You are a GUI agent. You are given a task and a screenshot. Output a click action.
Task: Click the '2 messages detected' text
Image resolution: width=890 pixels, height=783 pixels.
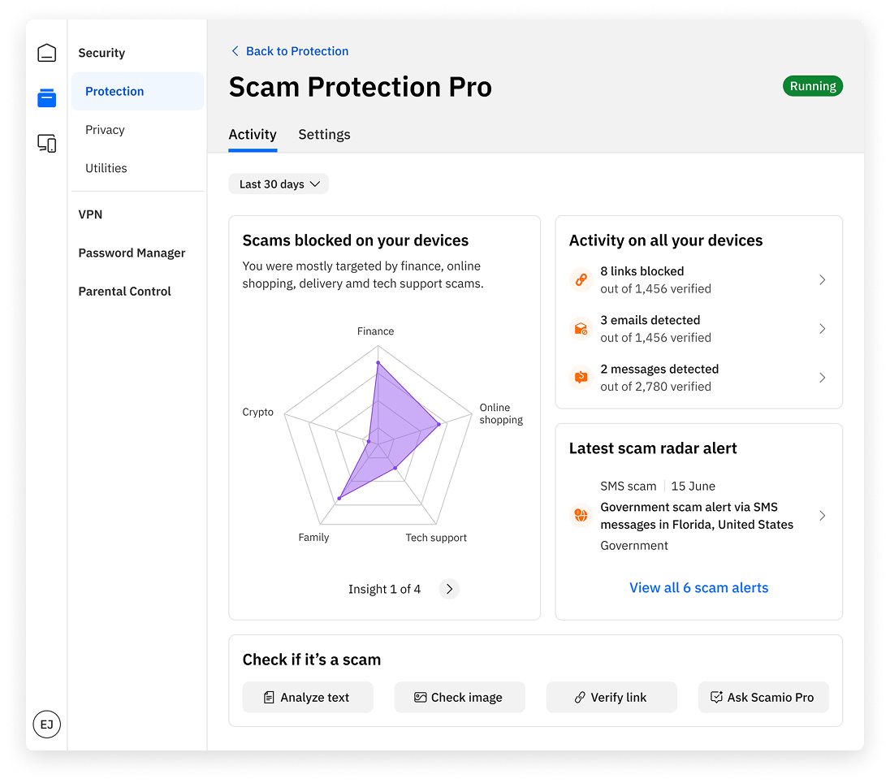coord(659,369)
